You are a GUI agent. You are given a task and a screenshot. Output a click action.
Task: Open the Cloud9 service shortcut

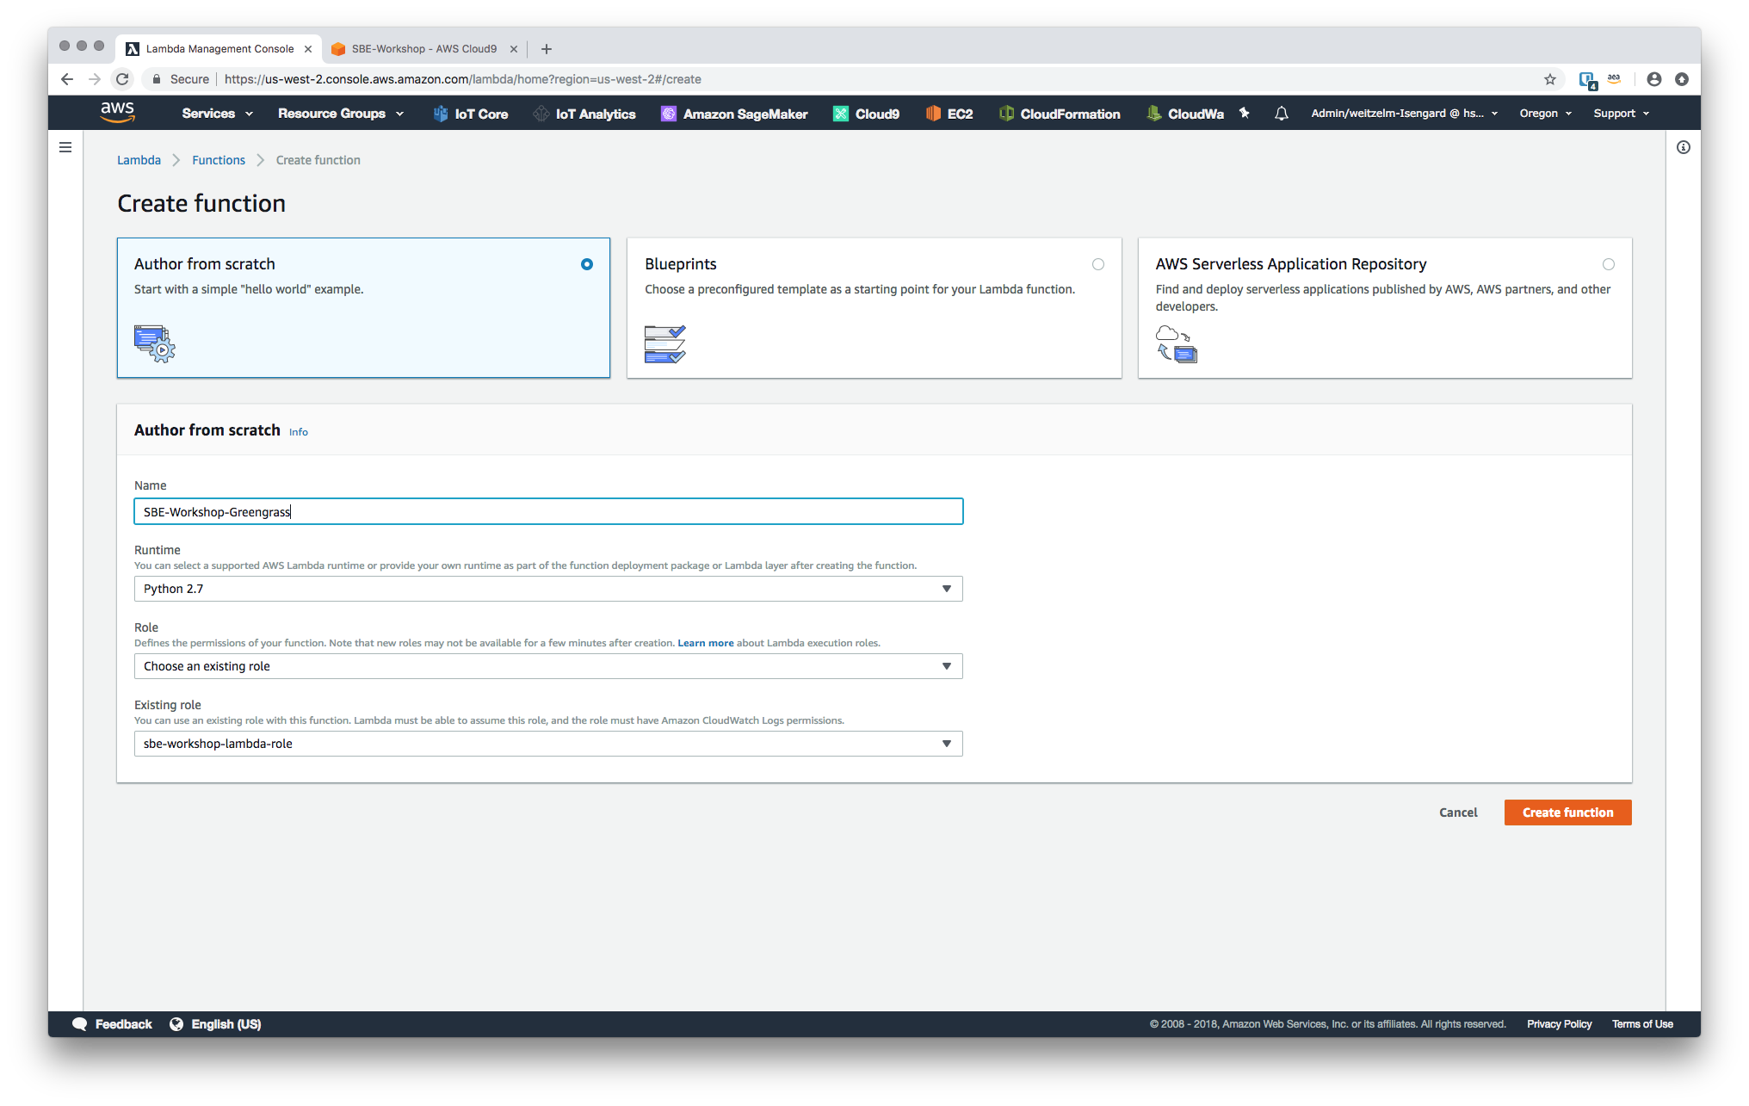(x=867, y=114)
